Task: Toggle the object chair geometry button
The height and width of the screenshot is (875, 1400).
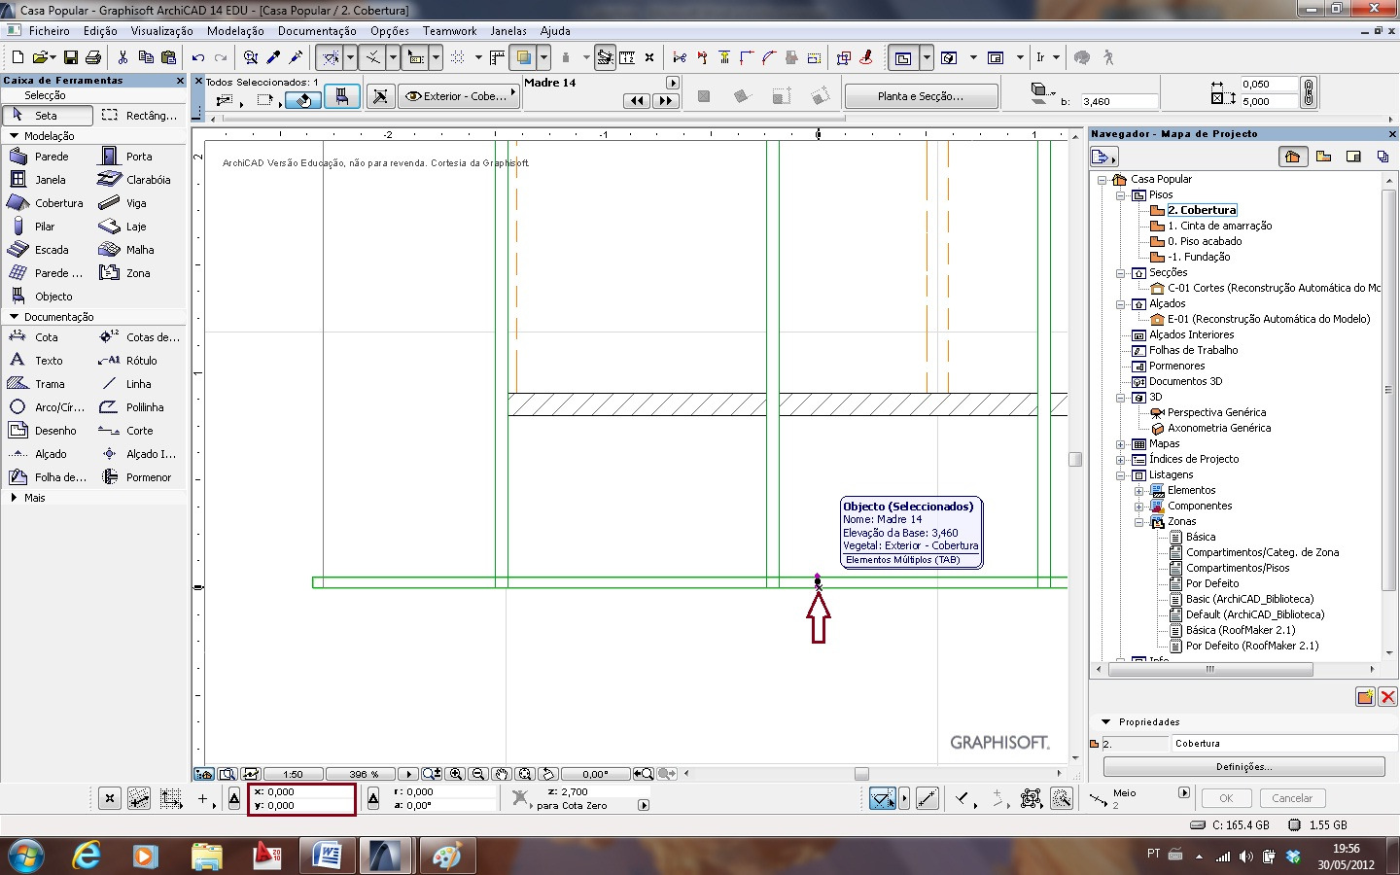Action: [342, 96]
